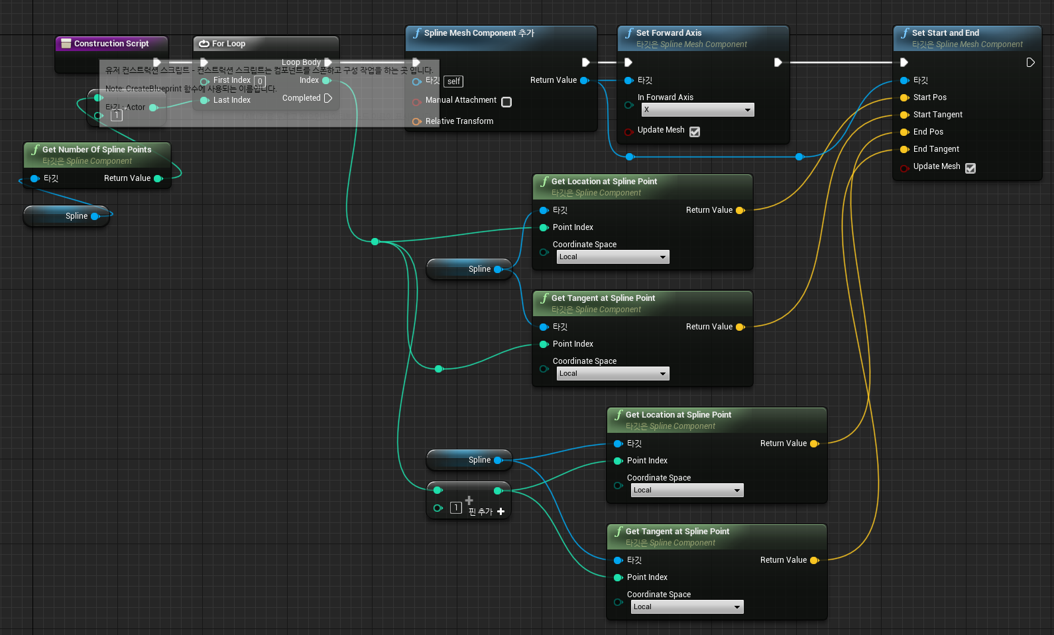Open lower Get Location Coordinate Space dropdown

(687, 491)
